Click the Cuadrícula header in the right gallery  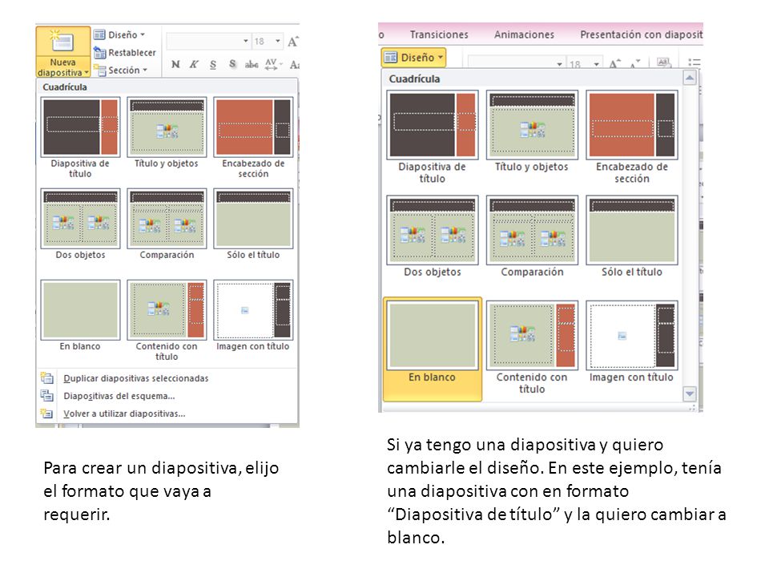click(414, 79)
